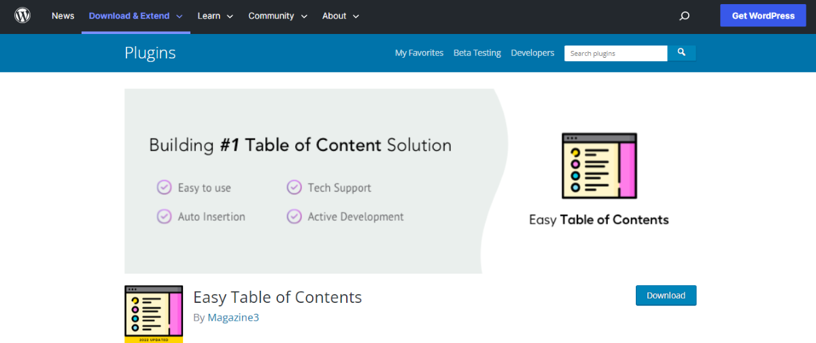This screenshot has width=816, height=343.
Task: Click 'Building #1 Table of Content Solution' text
Action: (x=300, y=145)
